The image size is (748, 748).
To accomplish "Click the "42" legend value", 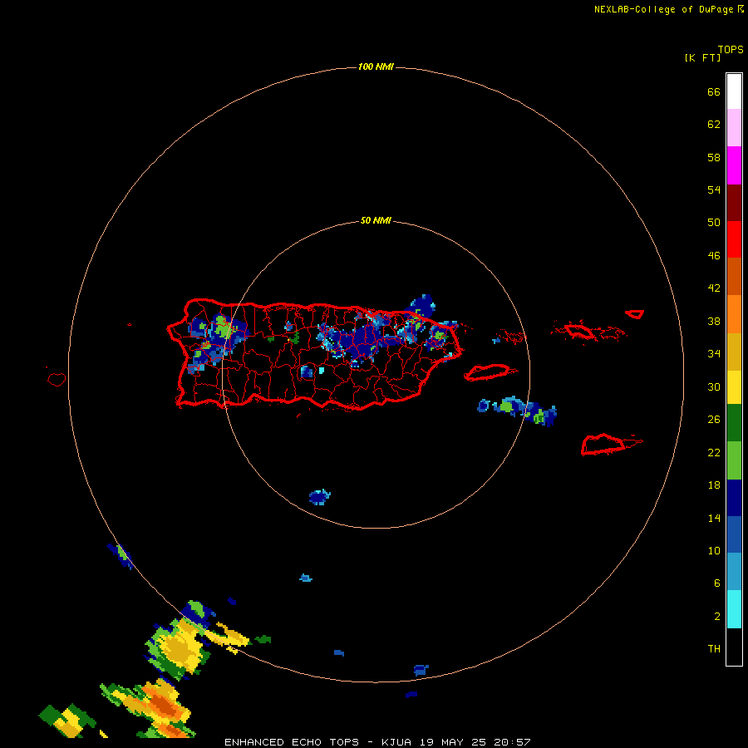I will (x=714, y=288).
